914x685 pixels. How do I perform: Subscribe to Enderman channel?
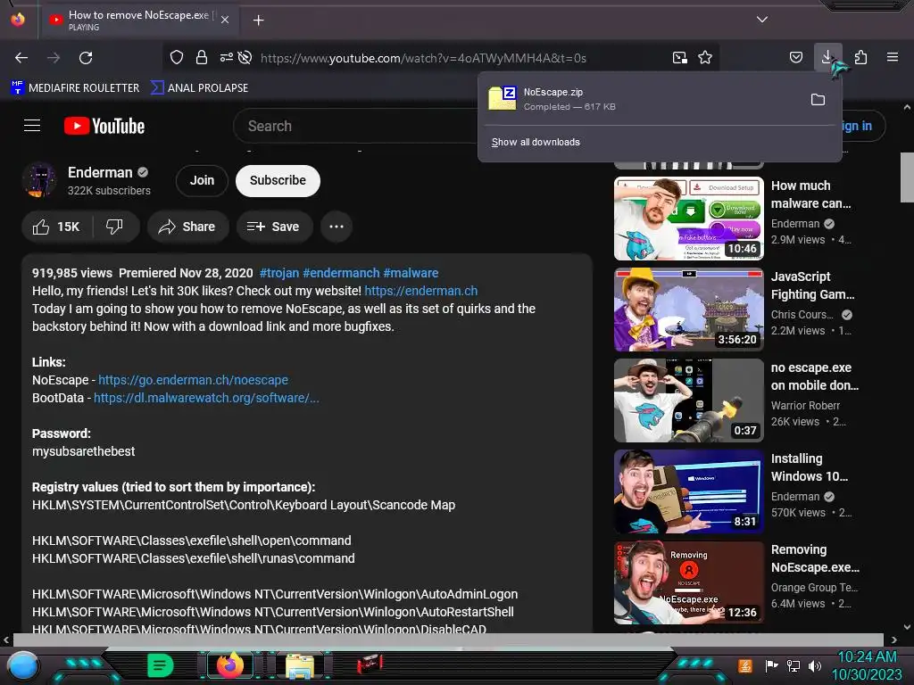tap(278, 180)
